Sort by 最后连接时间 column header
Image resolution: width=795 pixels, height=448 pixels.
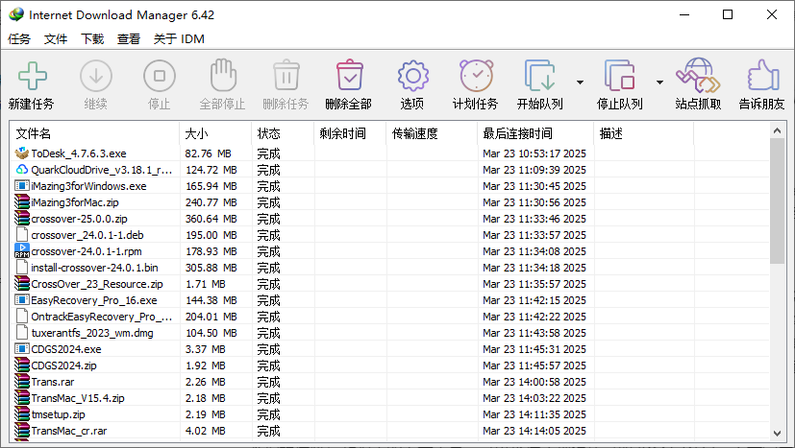pos(535,133)
